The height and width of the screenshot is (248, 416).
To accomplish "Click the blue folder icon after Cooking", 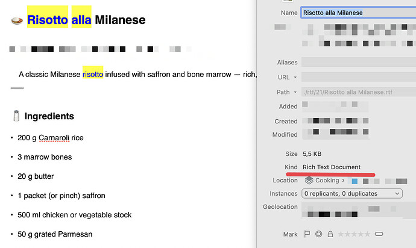I will (355, 181).
